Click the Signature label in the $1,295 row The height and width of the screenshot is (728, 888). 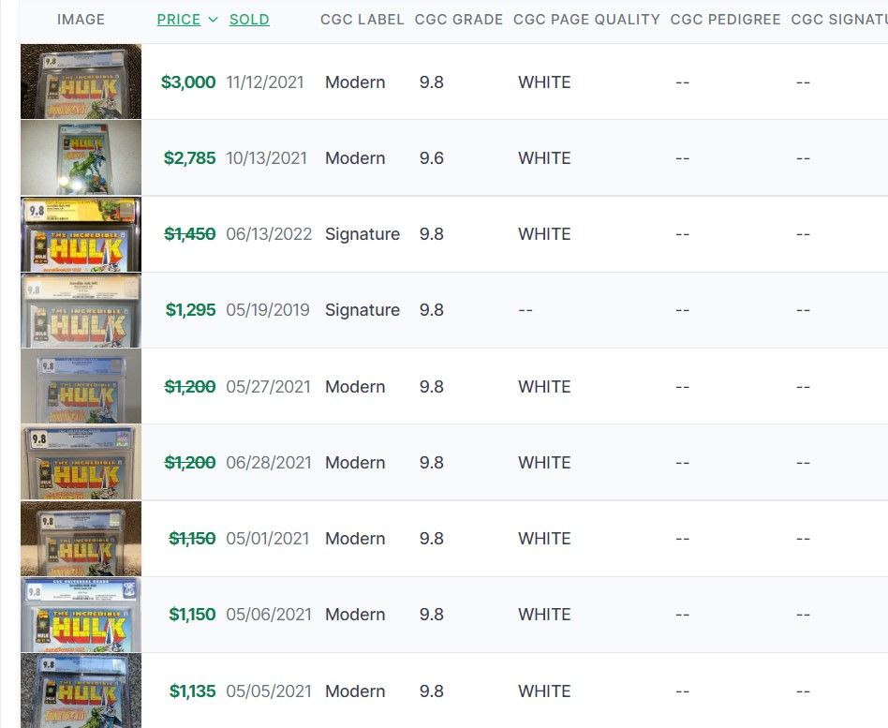tap(363, 310)
